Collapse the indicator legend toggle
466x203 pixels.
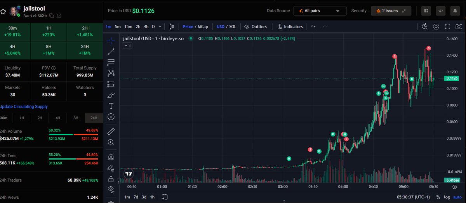tap(127, 46)
